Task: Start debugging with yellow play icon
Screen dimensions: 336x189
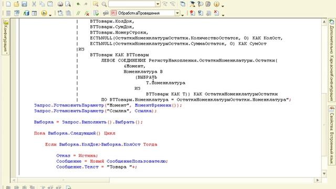Action: click(x=44, y=13)
